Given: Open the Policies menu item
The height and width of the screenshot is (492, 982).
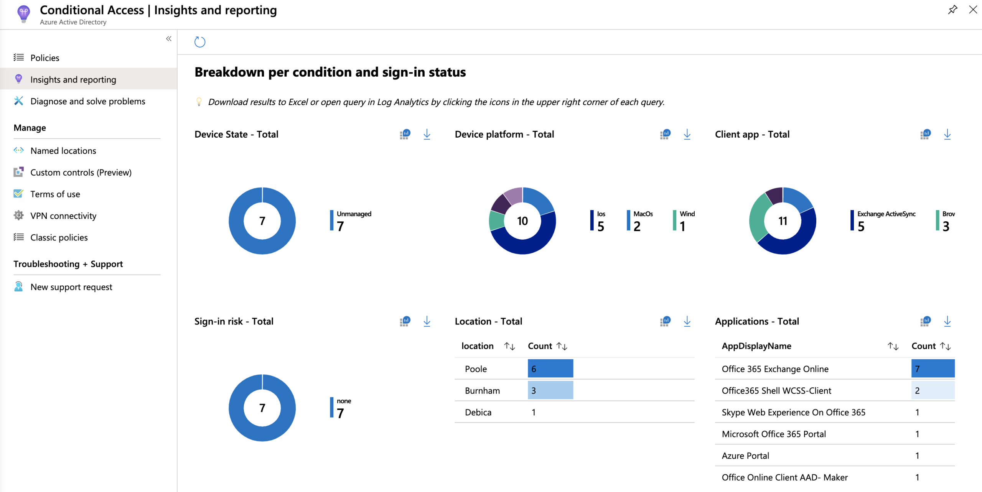Looking at the screenshot, I should 45,58.
